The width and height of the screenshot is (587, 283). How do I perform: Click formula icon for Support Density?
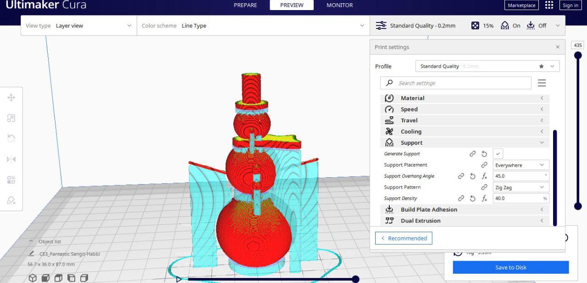tap(484, 198)
